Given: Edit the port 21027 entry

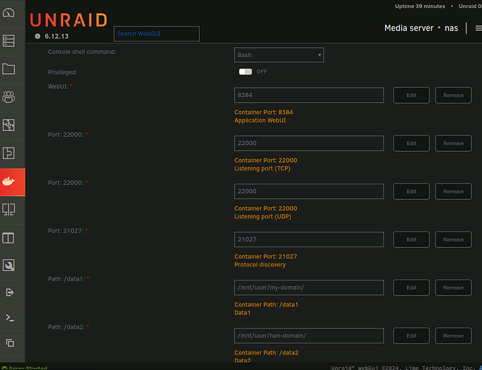Looking at the screenshot, I should [x=412, y=240].
